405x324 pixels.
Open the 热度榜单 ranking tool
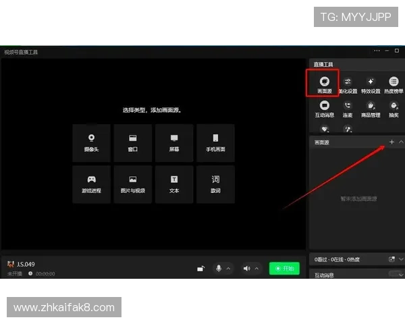(393, 85)
